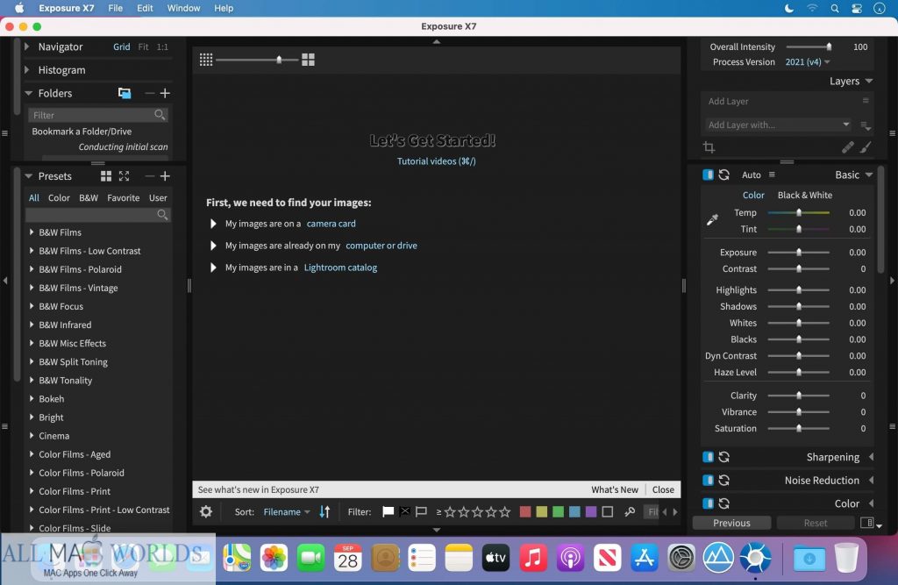This screenshot has height=585, width=898.
Task: Reset the Noise Reduction circular arrows icon
Action: click(x=723, y=480)
